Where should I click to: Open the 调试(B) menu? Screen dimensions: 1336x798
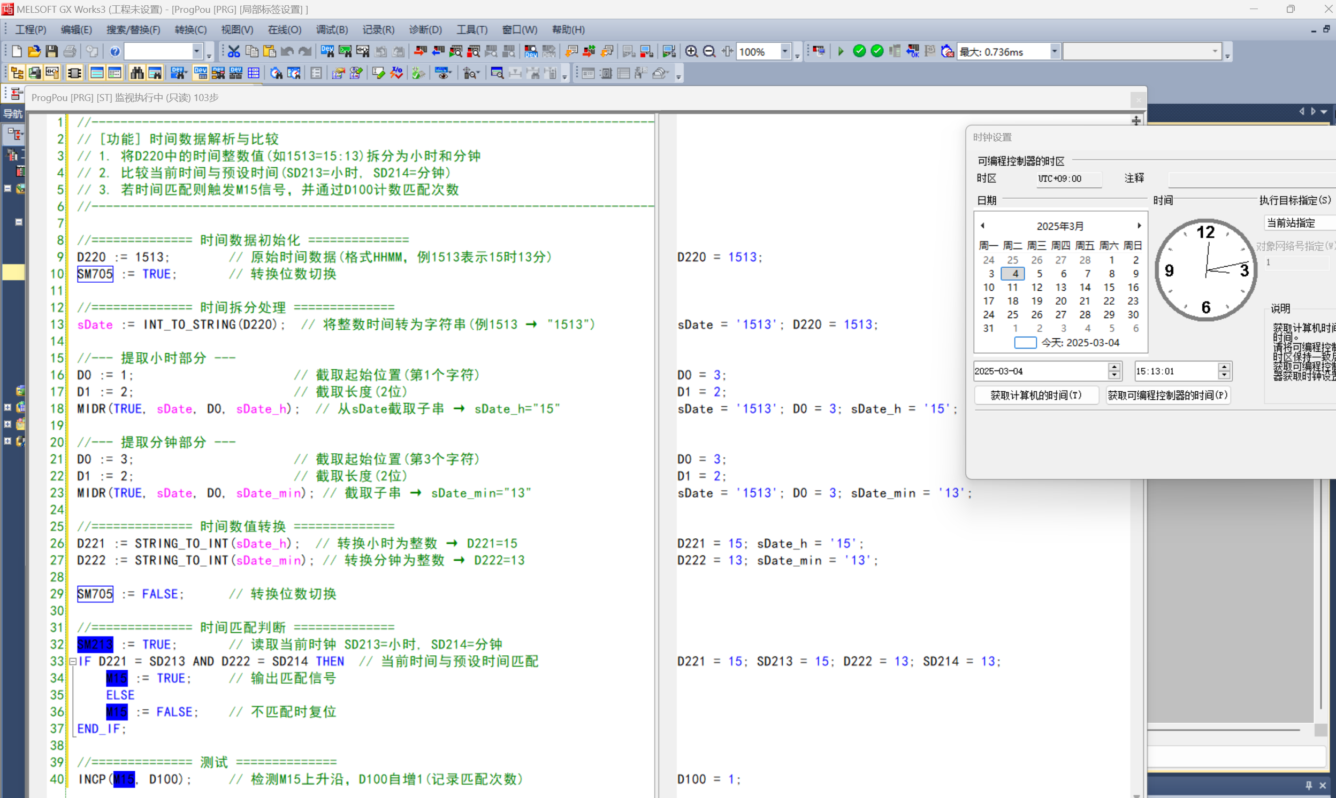pos(332,29)
